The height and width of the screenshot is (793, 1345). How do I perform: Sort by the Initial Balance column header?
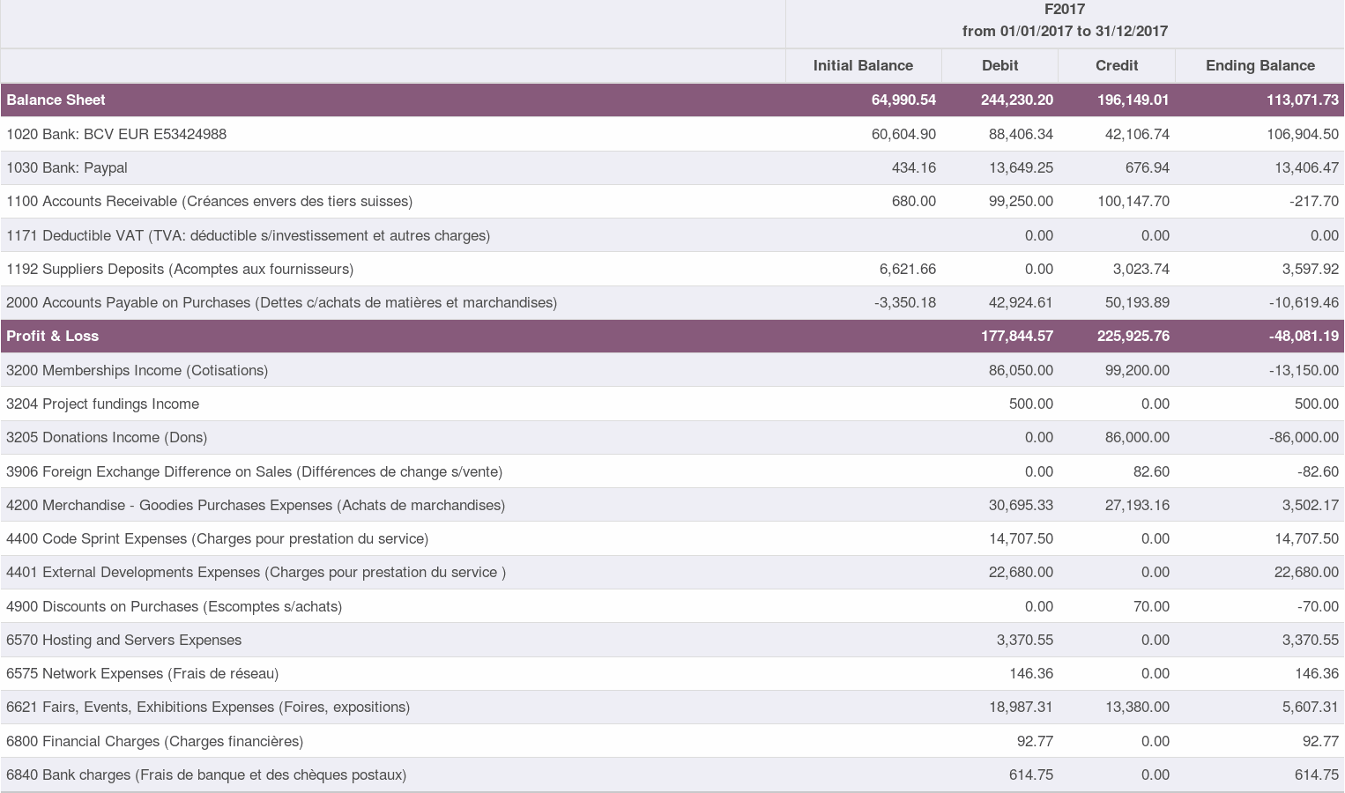(x=863, y=65)
